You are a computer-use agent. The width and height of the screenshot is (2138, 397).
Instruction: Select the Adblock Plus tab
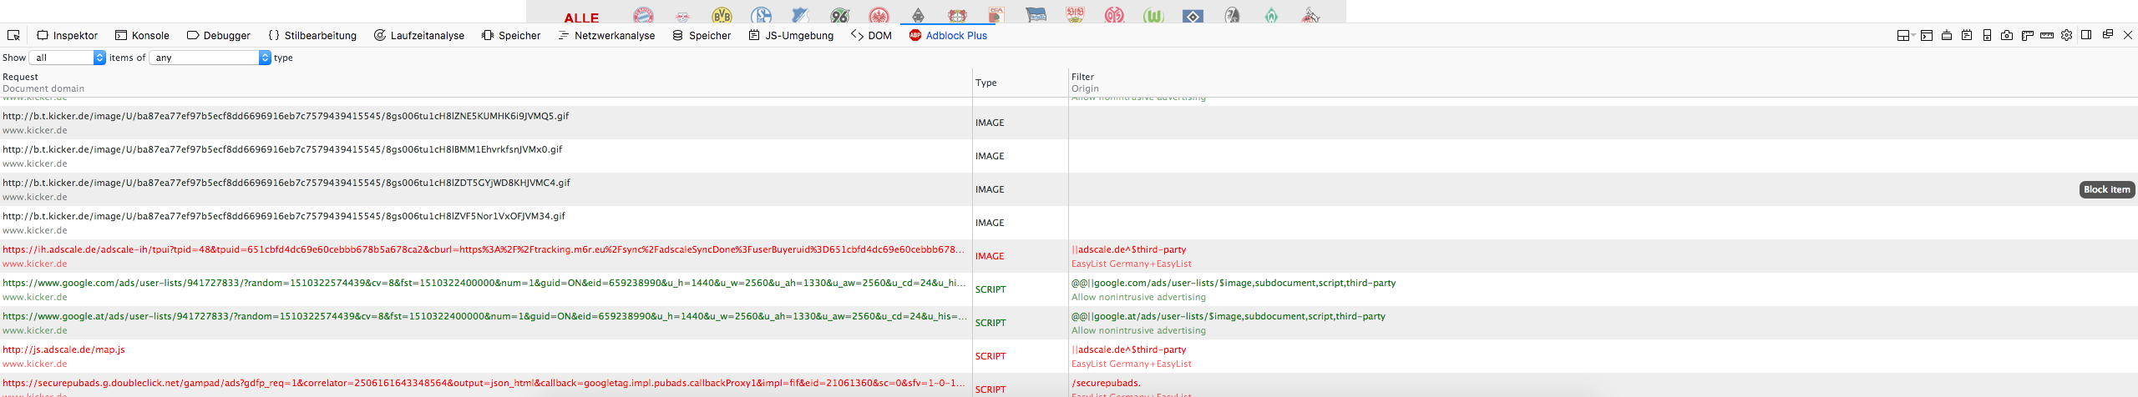(x=948, y=35)
